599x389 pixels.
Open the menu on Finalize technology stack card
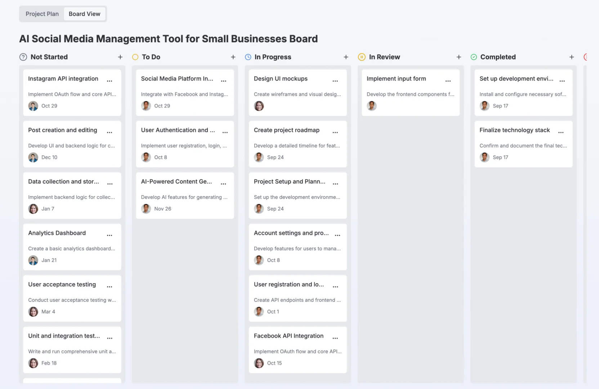click(561, 132)
